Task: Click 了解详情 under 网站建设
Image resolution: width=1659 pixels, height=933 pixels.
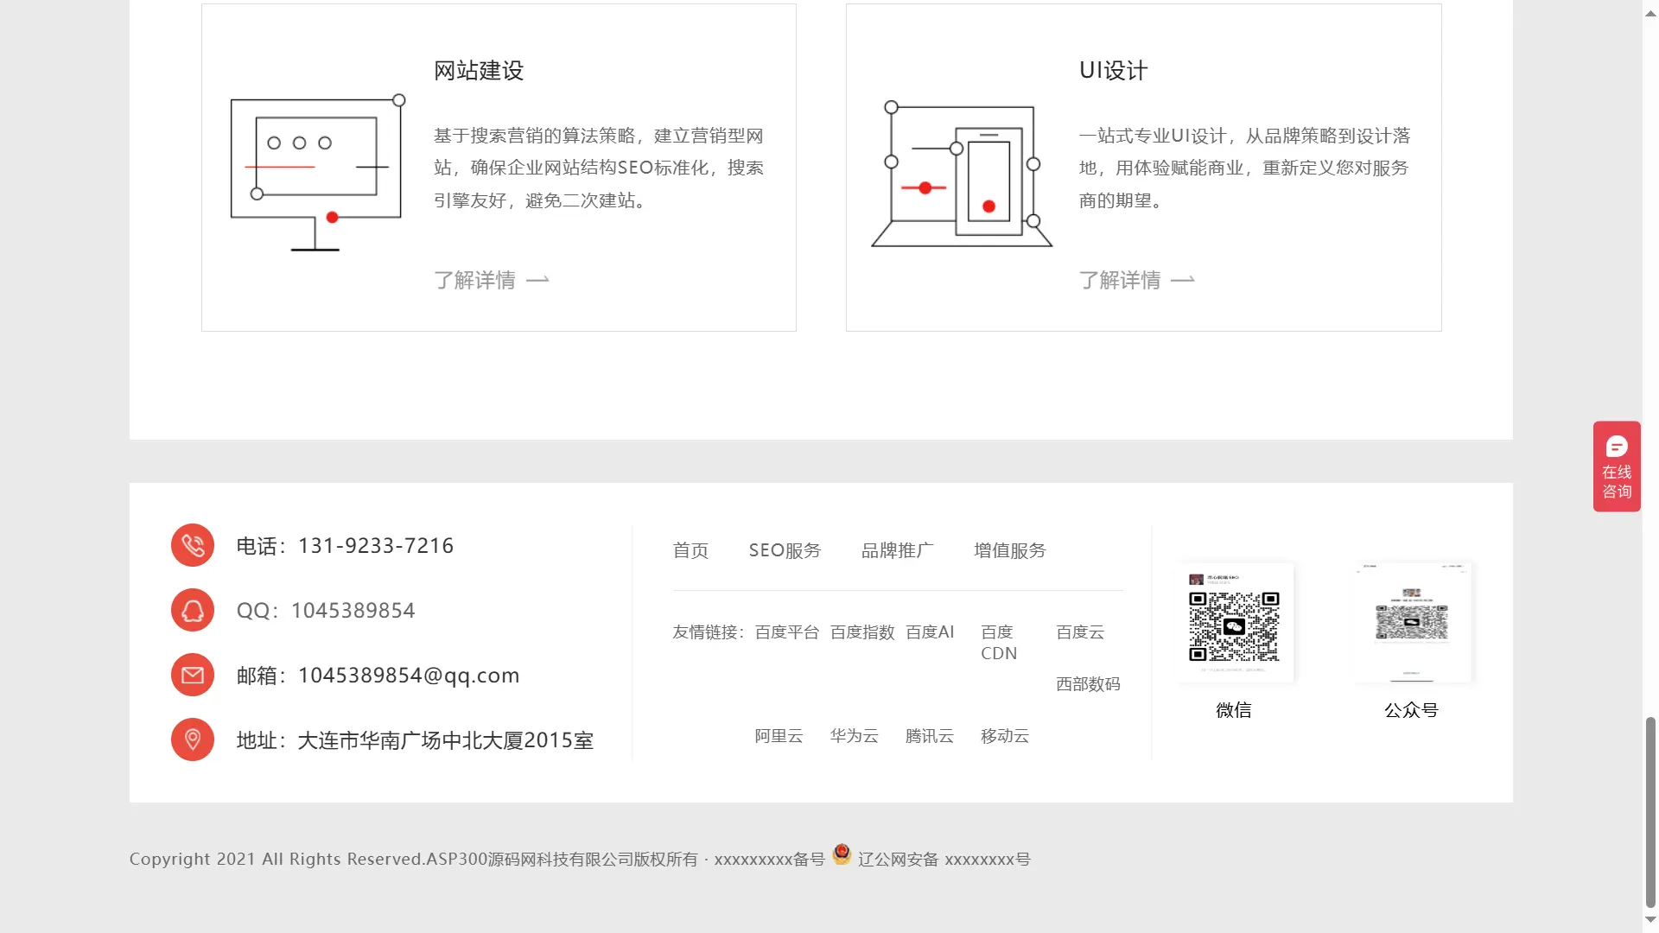Action: pyautogui.click(x=474, y=279)
